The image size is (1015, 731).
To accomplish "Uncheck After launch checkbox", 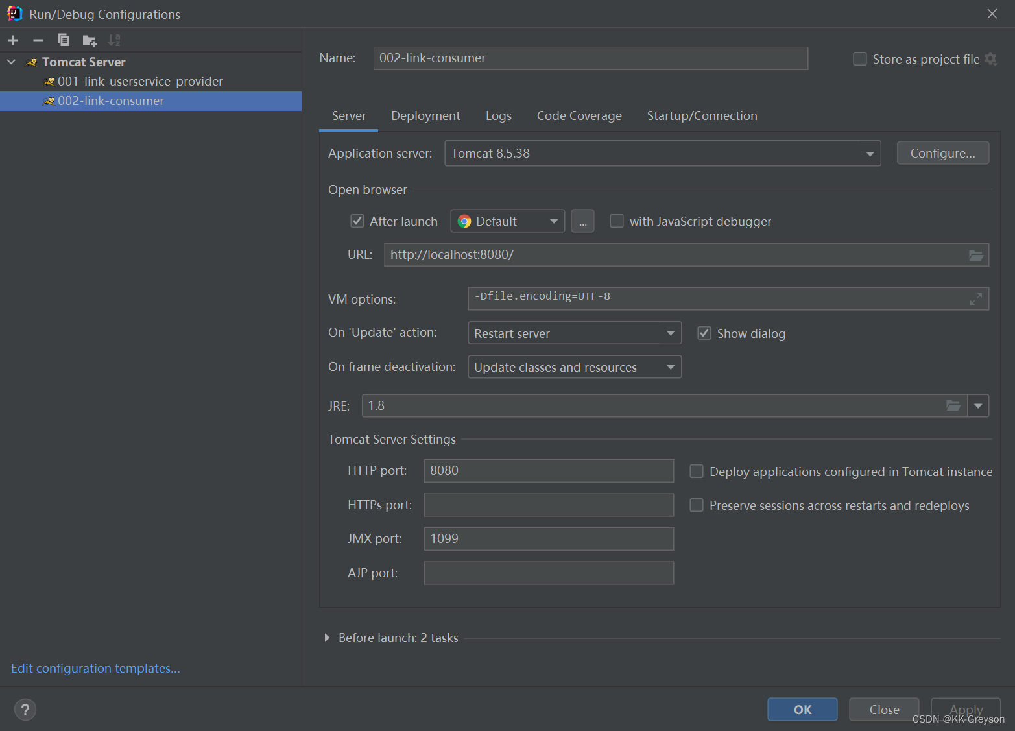I will click(357, 221).
